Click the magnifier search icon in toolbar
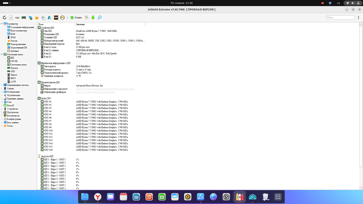The width and height of the screenshot is (363, 204). (x=100, y=18)
